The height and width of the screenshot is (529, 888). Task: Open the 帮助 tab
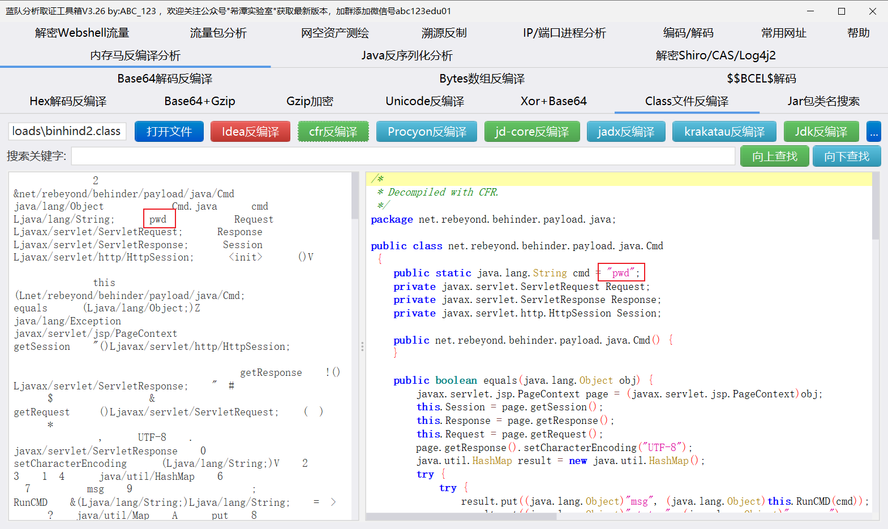pyautogui.click(x=858, y=33)
